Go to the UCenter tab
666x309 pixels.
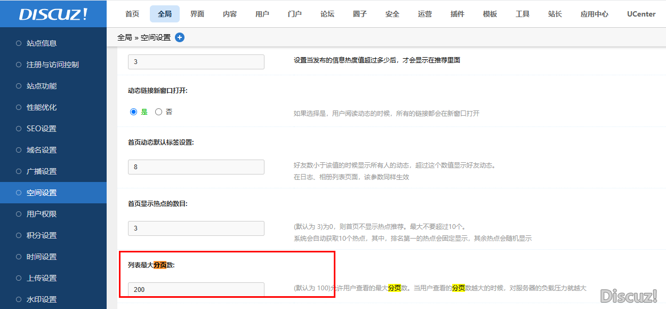click(x=641, y=14)
